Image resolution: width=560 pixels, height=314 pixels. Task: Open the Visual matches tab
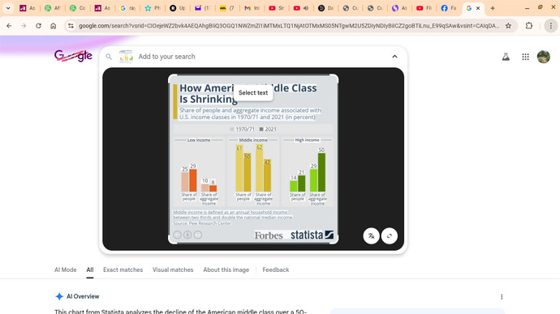pyautogui.click(x=173, y=269)
